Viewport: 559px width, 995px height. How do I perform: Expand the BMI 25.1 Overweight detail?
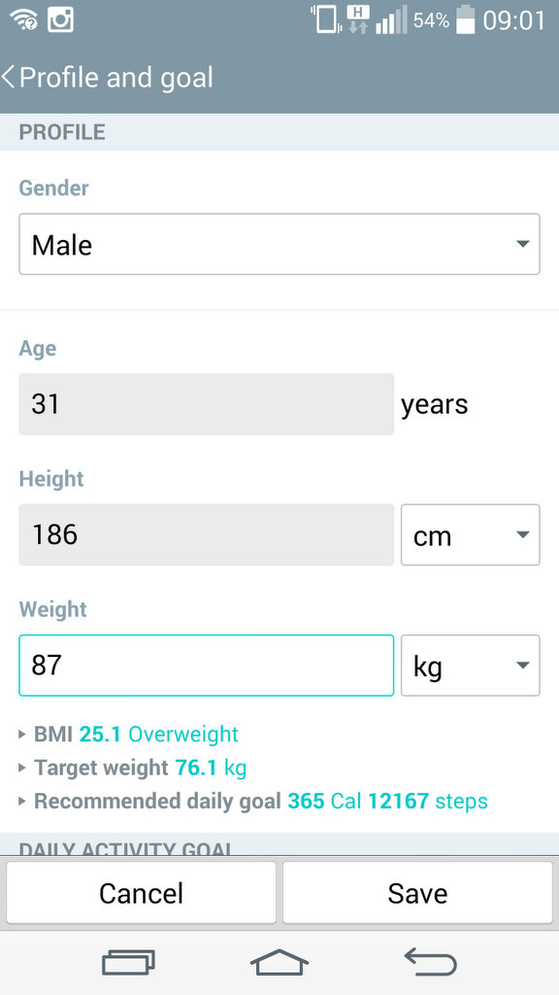pyautogui.click(x=129, y=735)
